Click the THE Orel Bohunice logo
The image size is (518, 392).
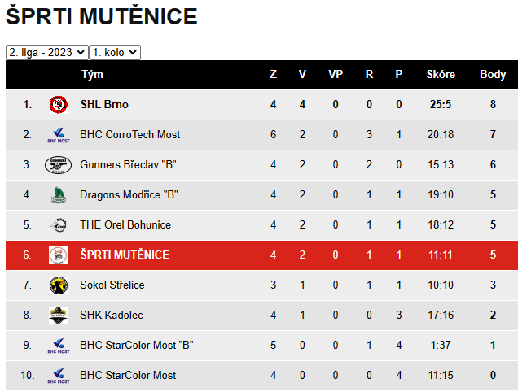pyautogui.click(x=59, y=225)
